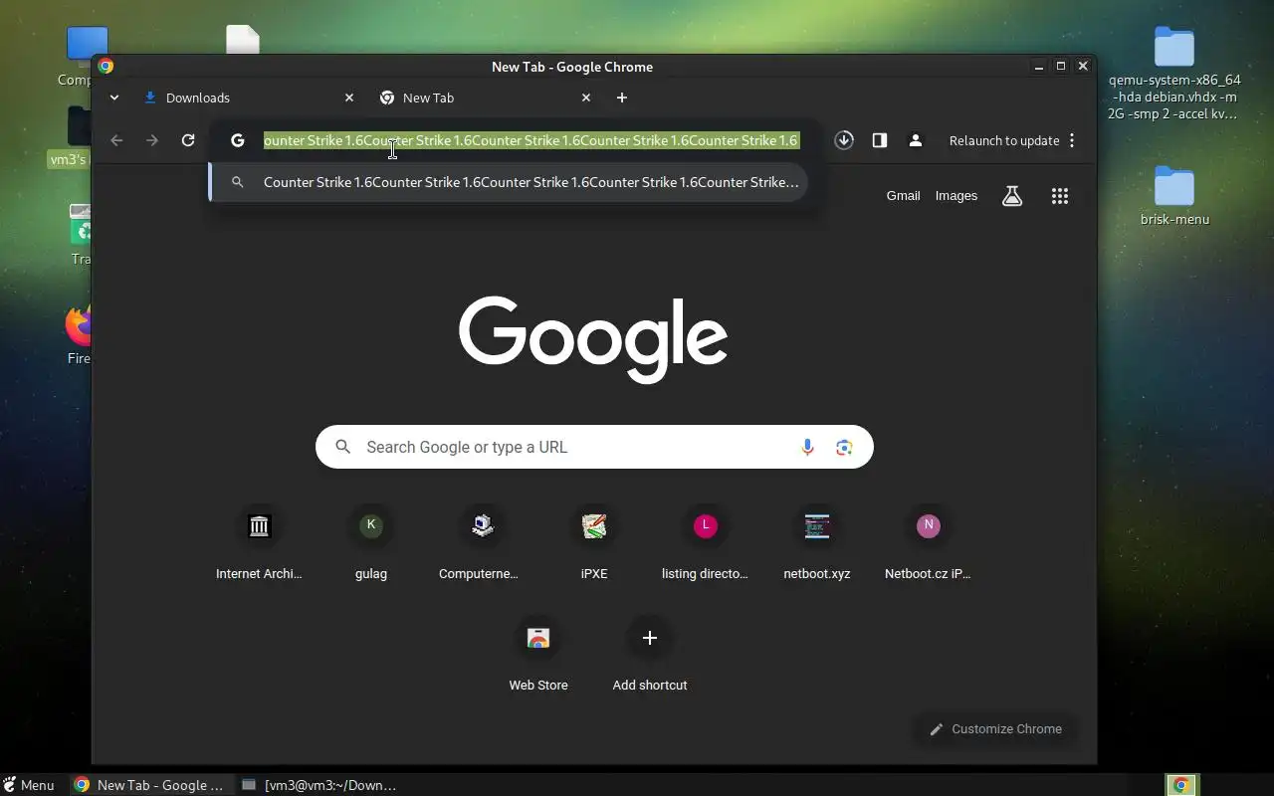The height and width of the screenshot is (796, 1274).
Task: Reload the current page
Action: 188,140
